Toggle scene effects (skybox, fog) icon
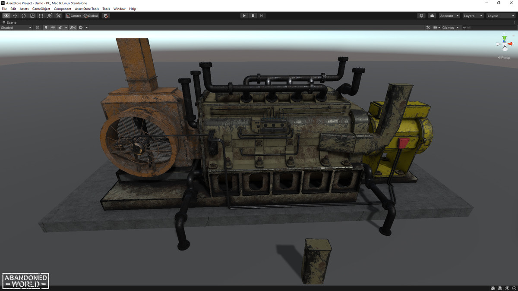 click(60, 28)
